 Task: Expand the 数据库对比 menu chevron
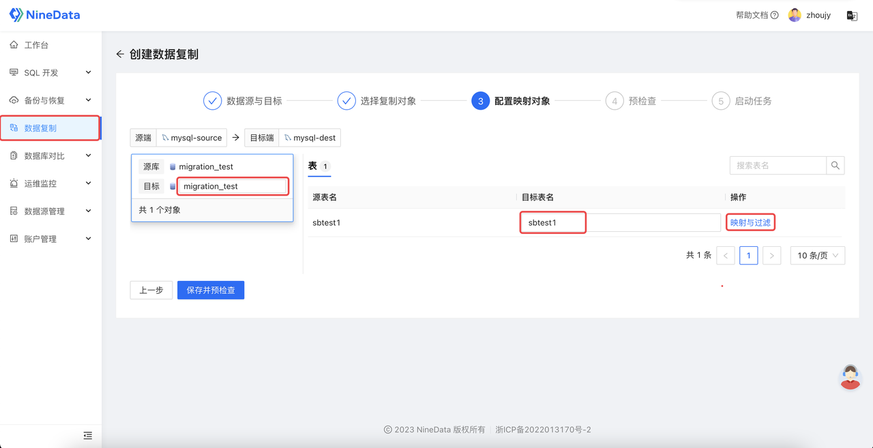tap(89, 155)
